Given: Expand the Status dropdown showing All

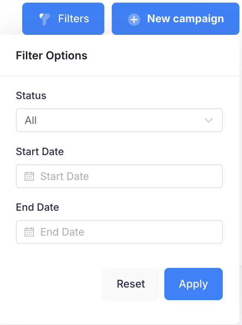Looking at the screenshot, I should (119, 120).
